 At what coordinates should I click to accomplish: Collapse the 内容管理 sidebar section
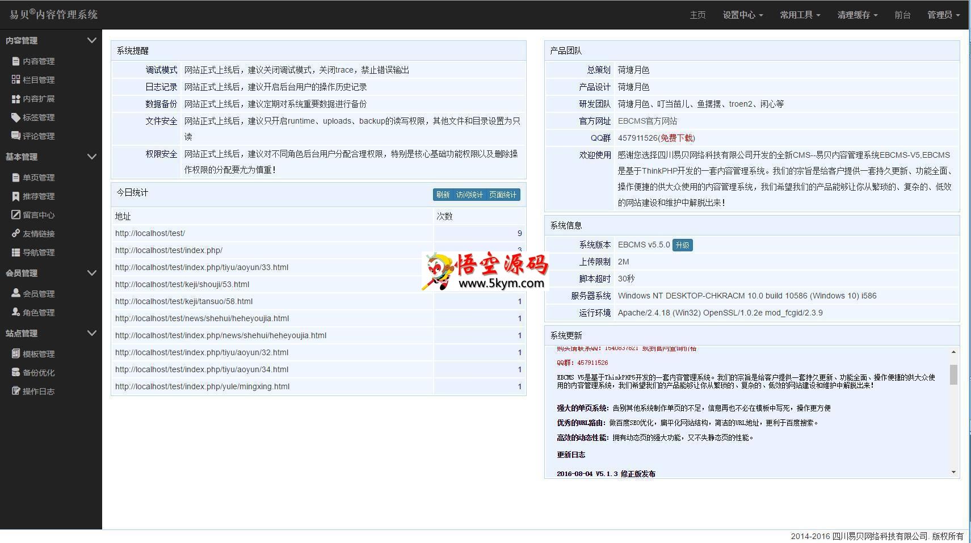[x=91, y=40]
